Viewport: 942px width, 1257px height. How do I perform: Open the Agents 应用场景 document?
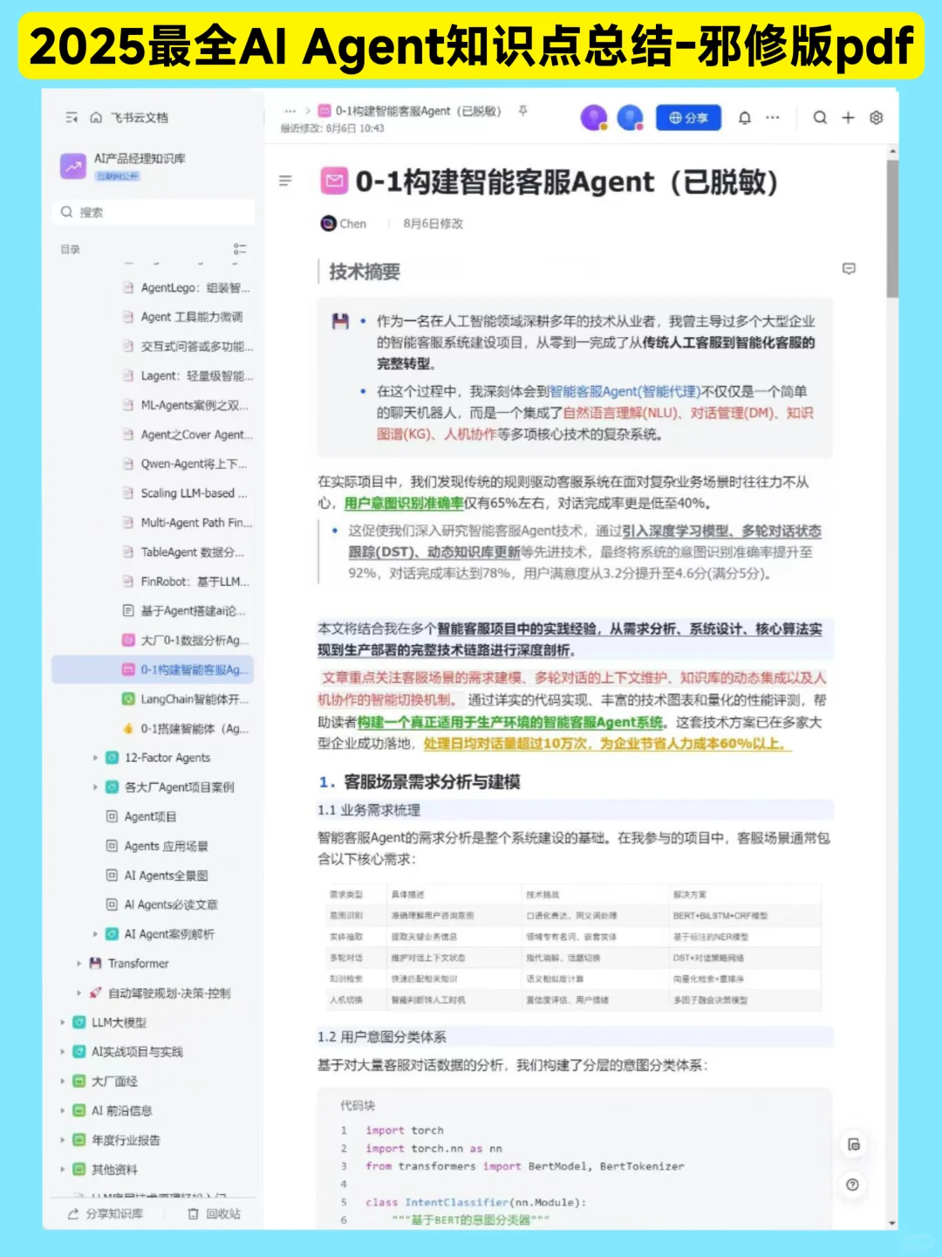click(x=157, y=846)
